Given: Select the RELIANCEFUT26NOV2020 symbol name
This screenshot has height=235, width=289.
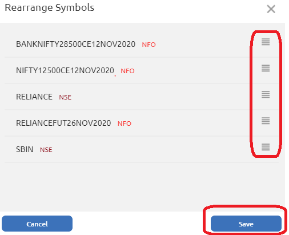Looking at the screenshot, I should pos(63,123).
